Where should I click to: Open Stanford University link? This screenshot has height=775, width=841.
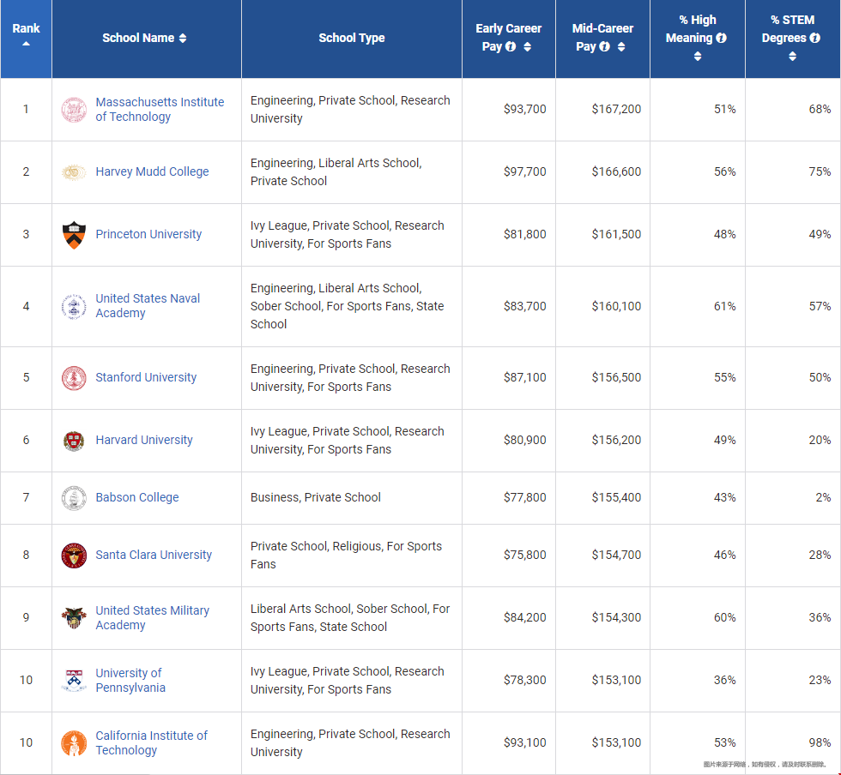click(146, 377)
